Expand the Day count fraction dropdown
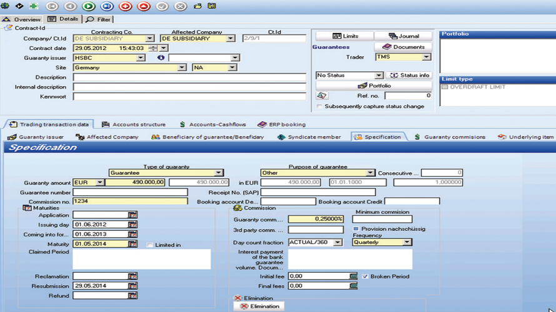Screen dimensions: 556x312 coord(337,243)
